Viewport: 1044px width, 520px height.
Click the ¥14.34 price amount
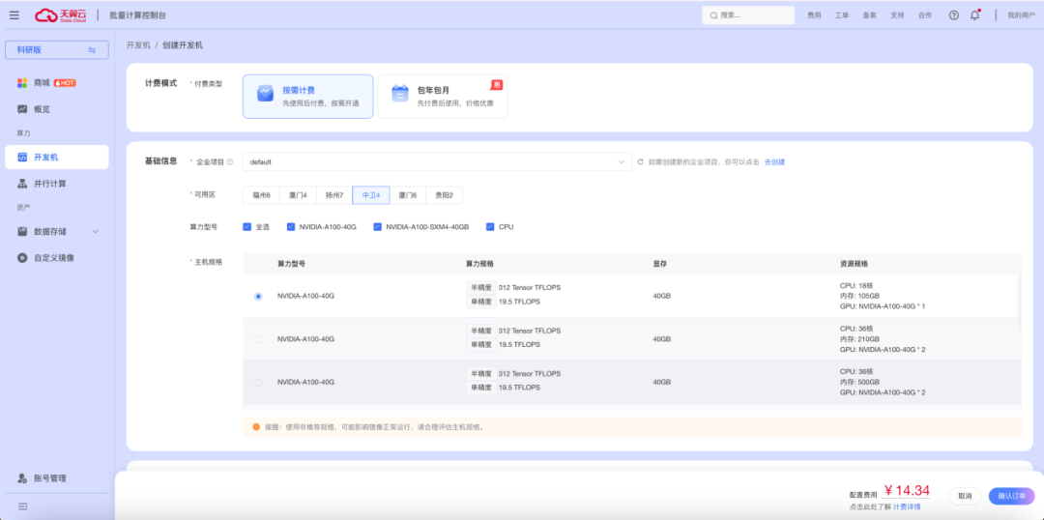coord(906,491)
